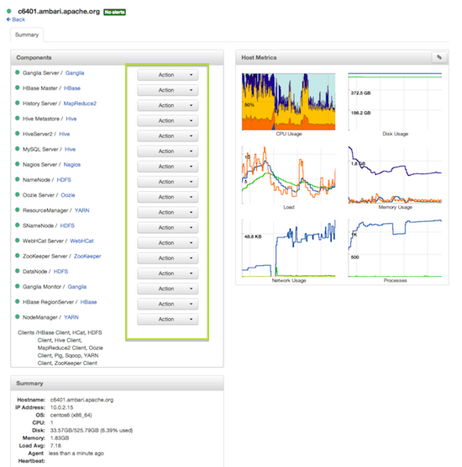Click the green status icon beside Ganglia Server
This screenshot has width=462, height=467.
point(18,72)
